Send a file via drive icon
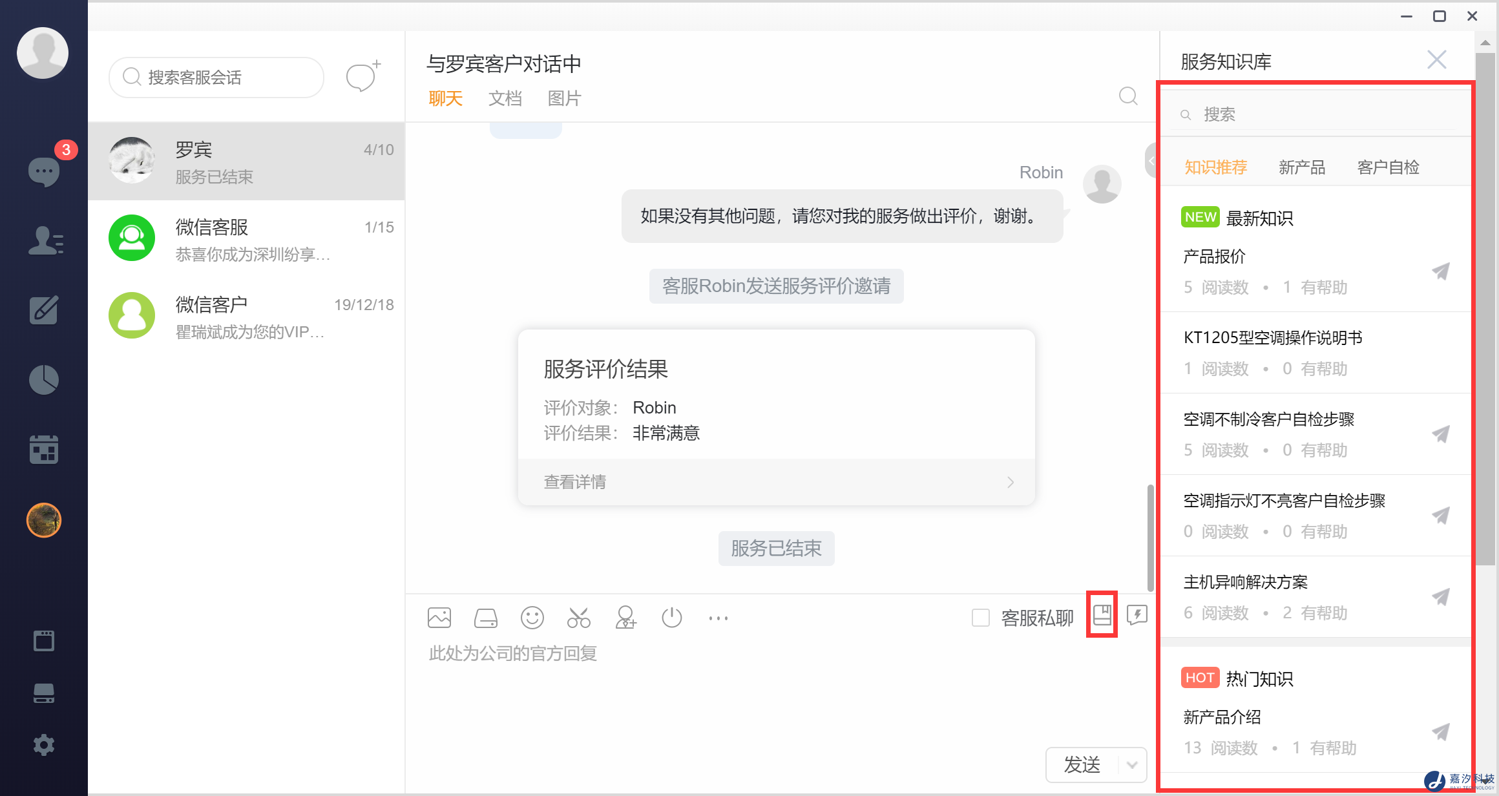The image size is (1499, 796). [486, 618]
